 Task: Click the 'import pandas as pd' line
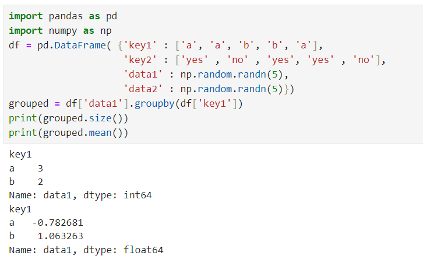(x=63, y=16)
